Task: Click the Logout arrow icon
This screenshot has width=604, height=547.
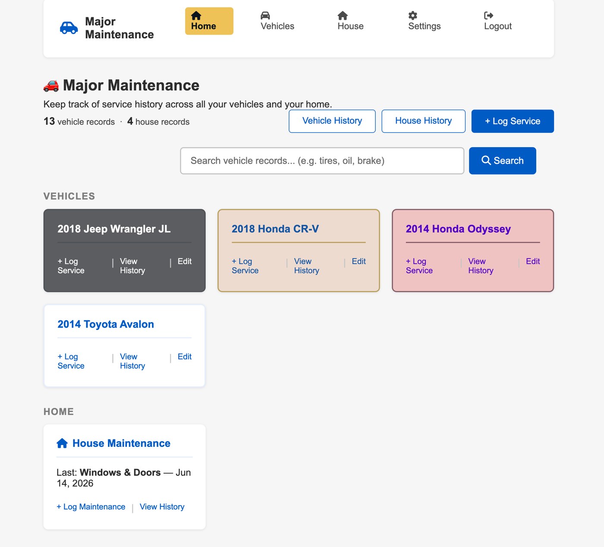Action: 489,16
